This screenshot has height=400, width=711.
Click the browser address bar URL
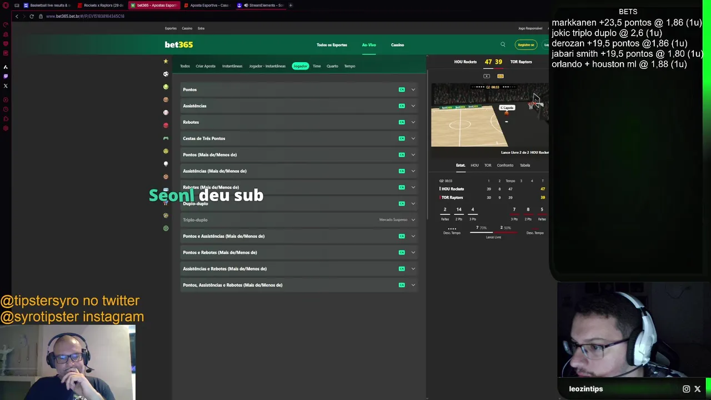[85, 16]
